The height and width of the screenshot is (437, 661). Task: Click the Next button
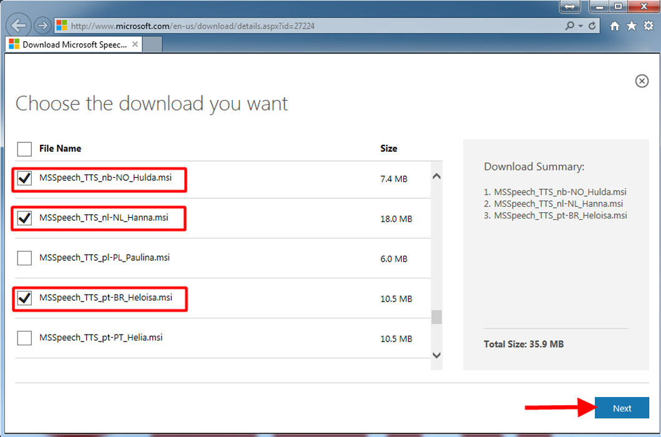pyautogui.click(x=622, y=408)
